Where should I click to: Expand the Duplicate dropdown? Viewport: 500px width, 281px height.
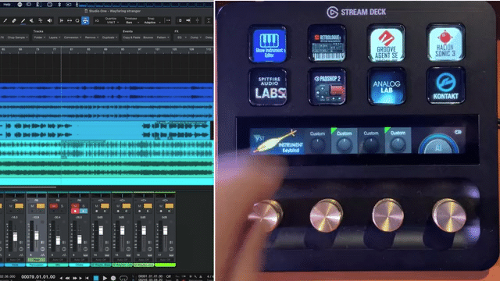[109, 37]
